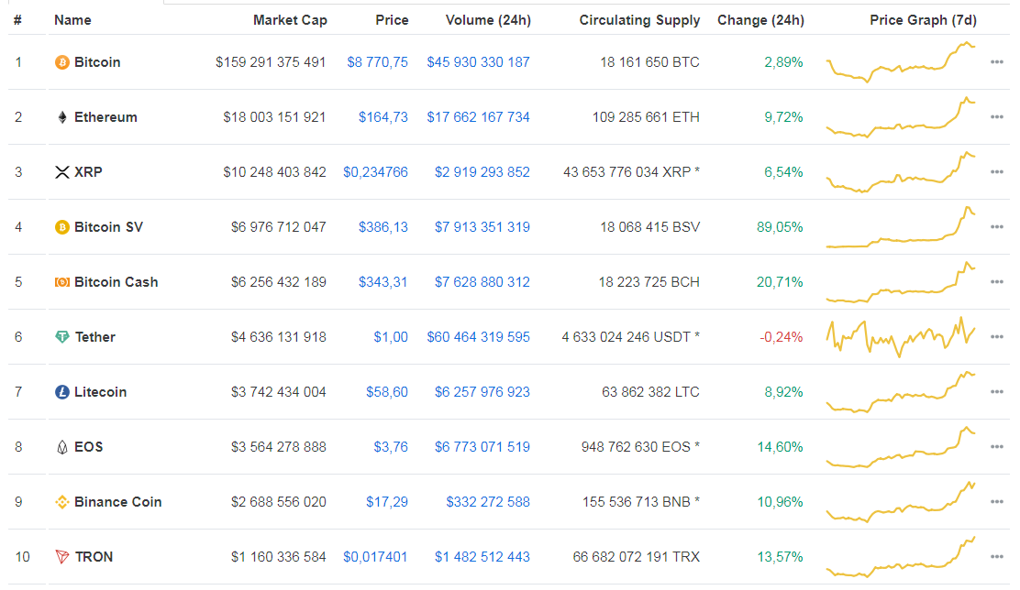Open the Binance Coin page link
This screenshot has width=1020, height=590.
pyautogui.click(x=117, y=502)
